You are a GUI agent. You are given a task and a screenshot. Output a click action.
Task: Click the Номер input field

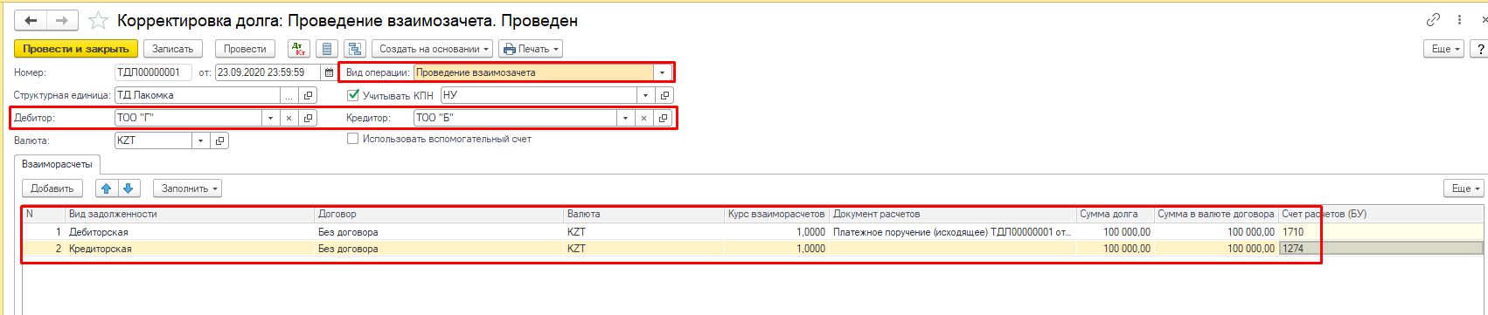[153, 72]
